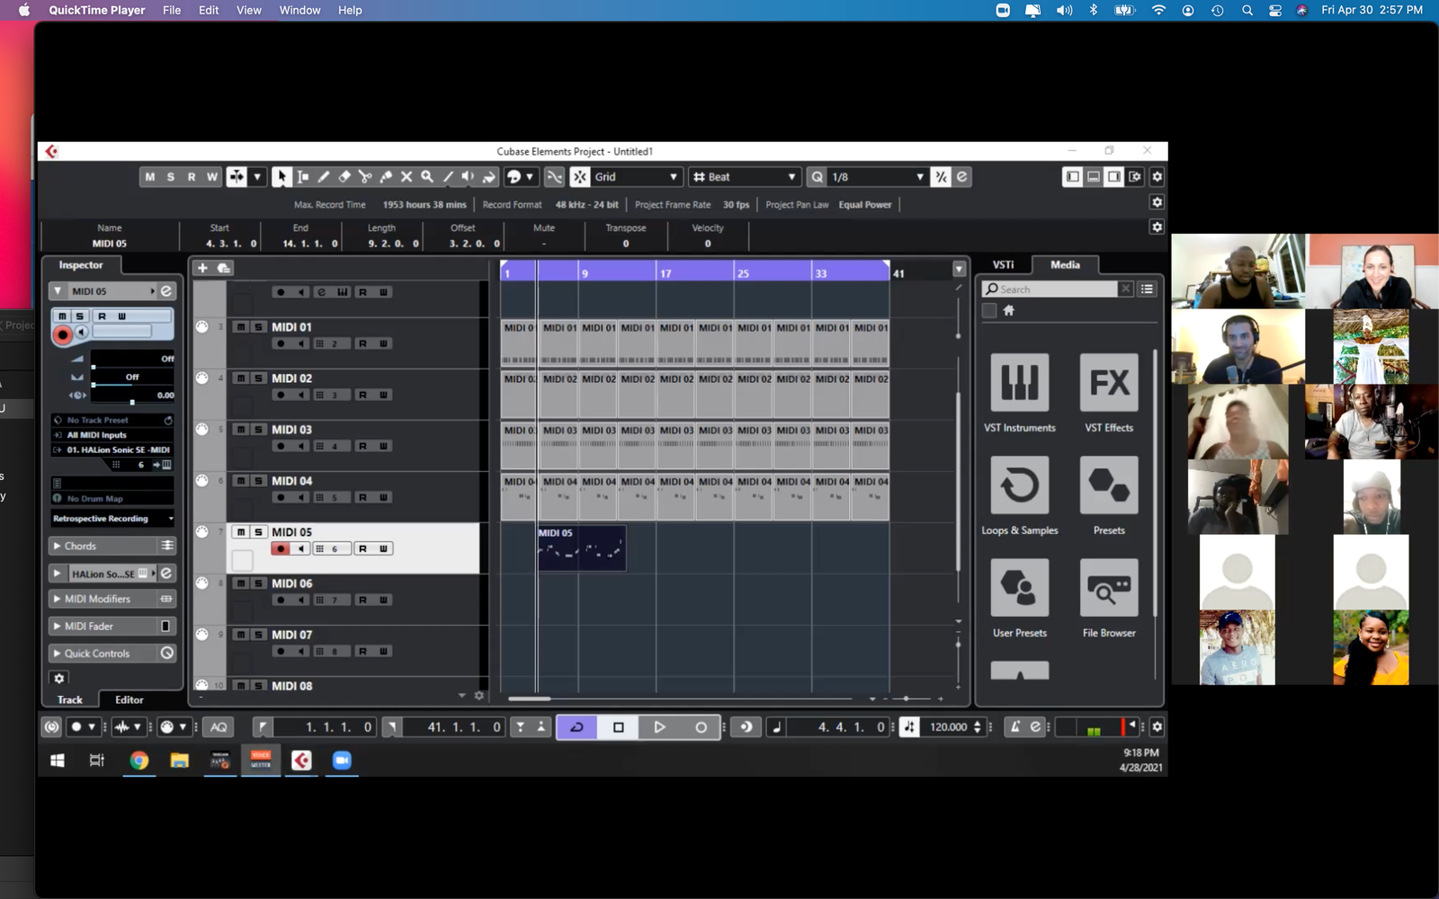Select the Mute X tool
The height and width of the screenshot is (899, 1439).
coord(407,177)
